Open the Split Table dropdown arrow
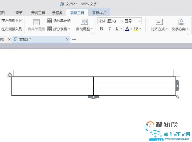The width and height of the screenshot is (192, 142). tap(69, 29)
